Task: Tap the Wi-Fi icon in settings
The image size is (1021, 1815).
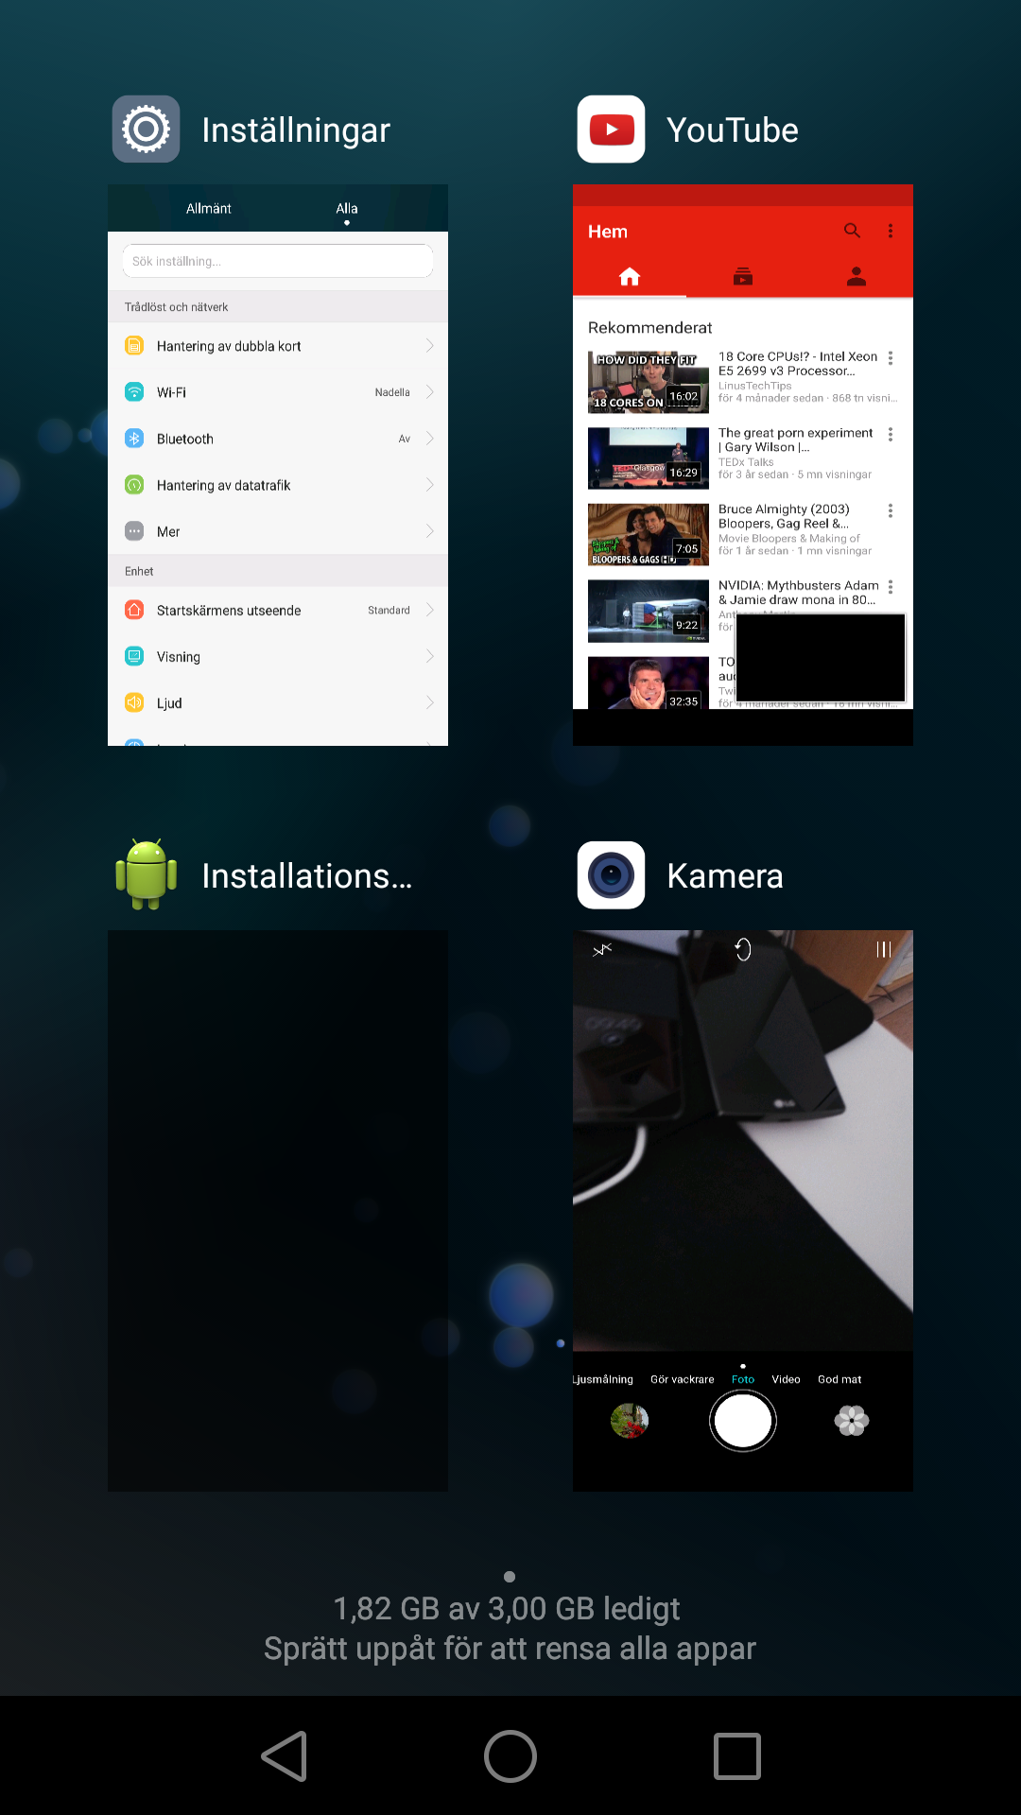Action: (134, 392)
